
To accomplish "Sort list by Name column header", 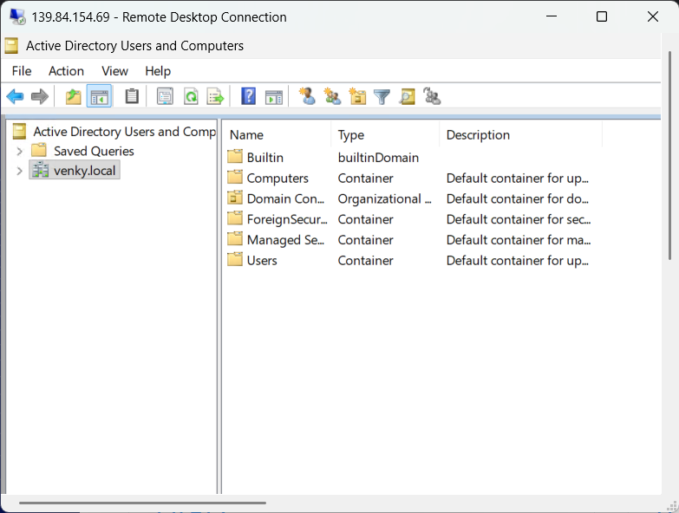I will tap(277, 135).
